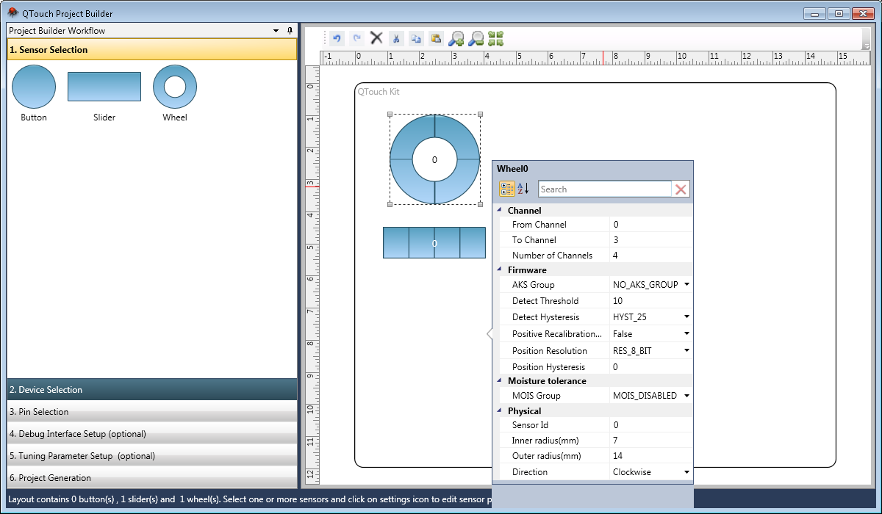Click the green Fit to Screen arrows icon
Viewport: 882px width, 514px height.
(x=495, y=38)
